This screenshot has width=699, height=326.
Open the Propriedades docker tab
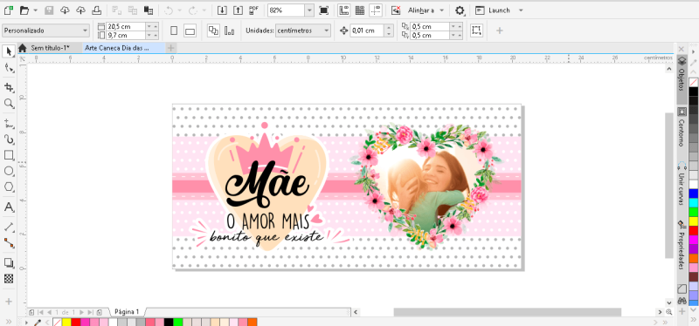(682, 245)
